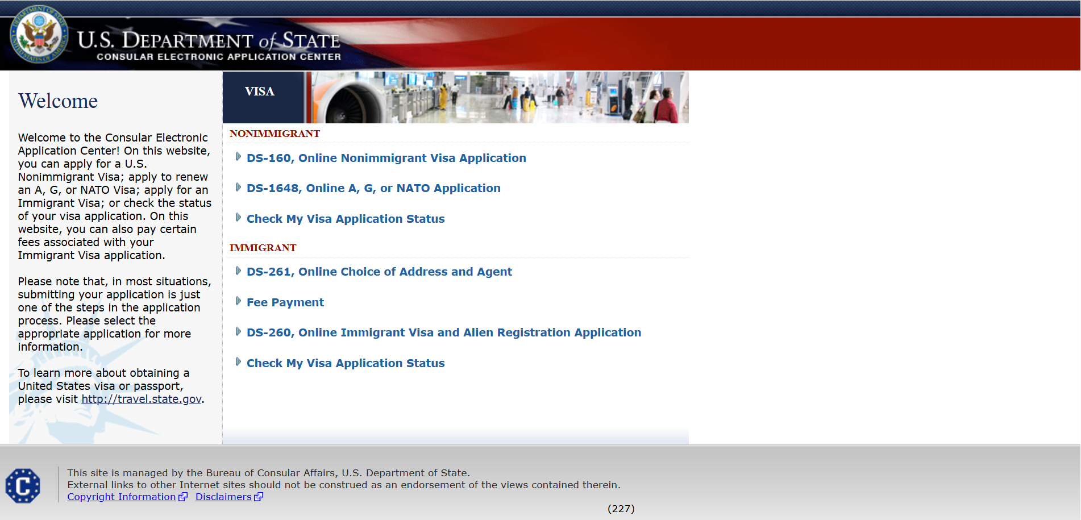Click the IMMIGRANT section heading
Image resolution: width=1081 pixels, height=520 pixels.
pos(263,248)
